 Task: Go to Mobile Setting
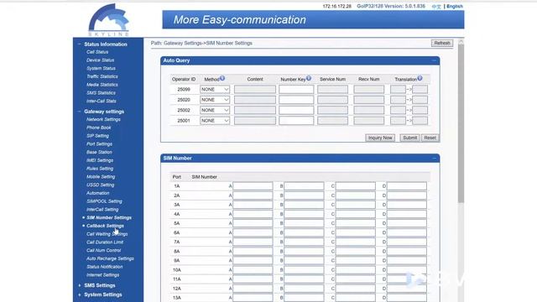101,177
